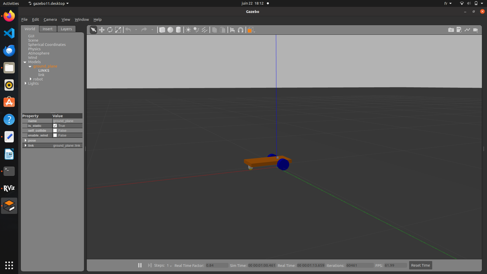Open RViz from the dock
This screenshot has height=274, width=487.
point(9,188)
